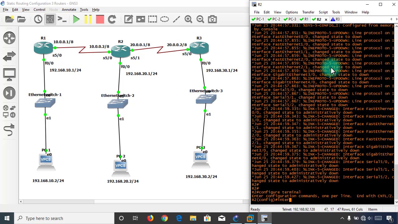Select the Draw line tool

point(176,19)
